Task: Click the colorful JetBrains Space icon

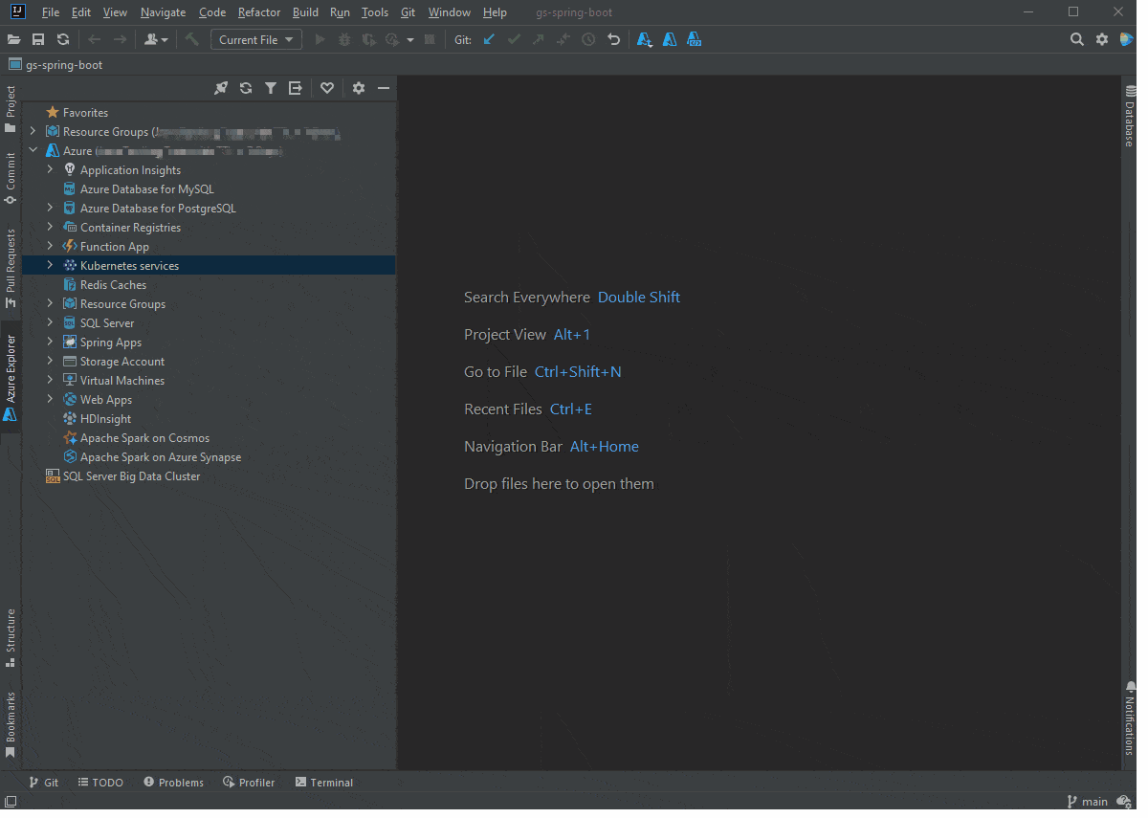Action: (x=1127, y=39)
